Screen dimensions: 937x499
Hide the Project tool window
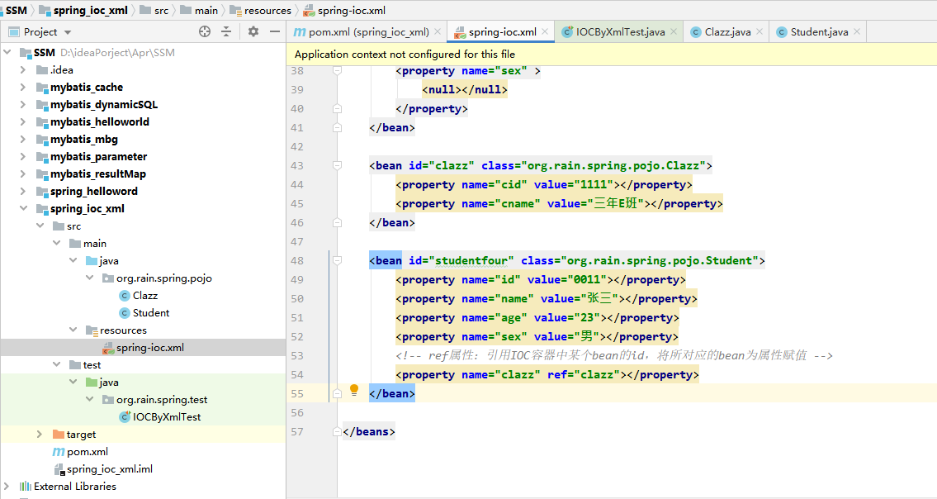pos(275,31)
